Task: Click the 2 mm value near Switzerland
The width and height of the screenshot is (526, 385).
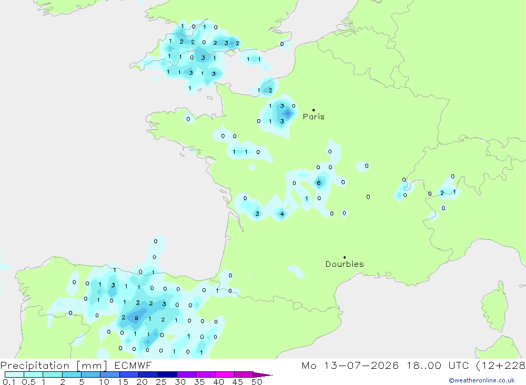Action: (x=442, y=193)
